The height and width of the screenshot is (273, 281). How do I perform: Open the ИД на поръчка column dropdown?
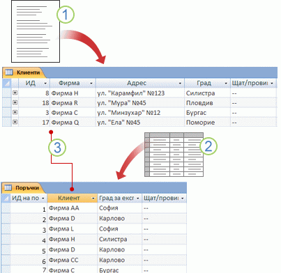coord(43,198)
